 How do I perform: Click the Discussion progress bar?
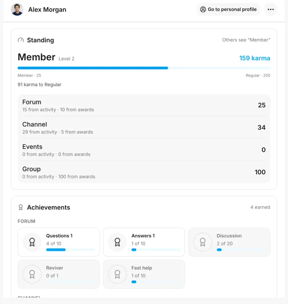tap(241, 250)
